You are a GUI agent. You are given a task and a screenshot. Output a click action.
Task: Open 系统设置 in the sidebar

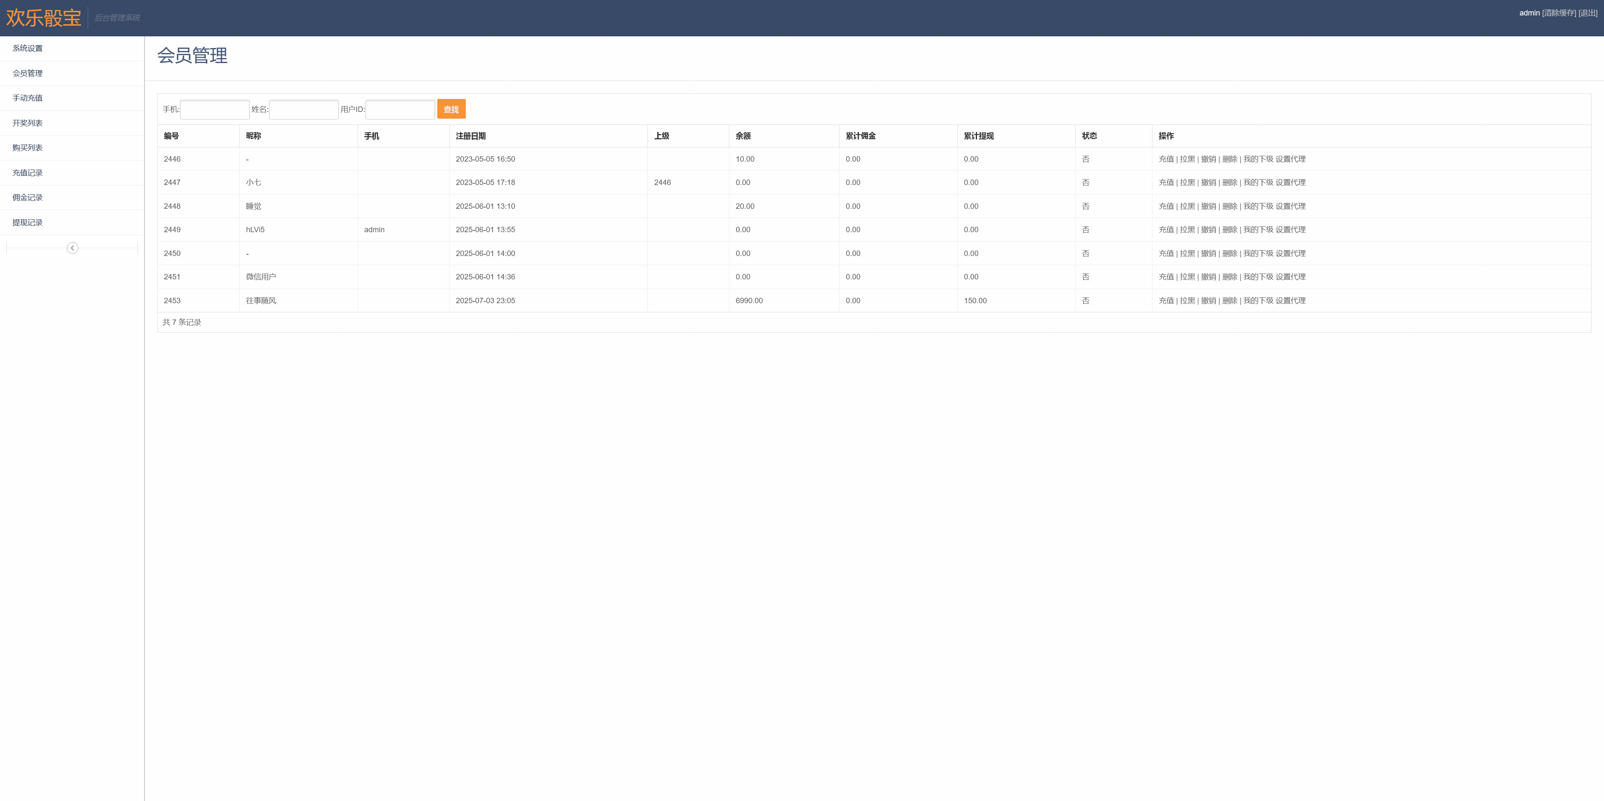coord(28,48)
